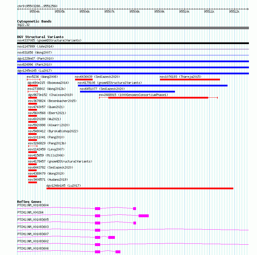Open nsv831658 (Wong2007) variant entry
The image size is (257, 255).
coord(35,52)
